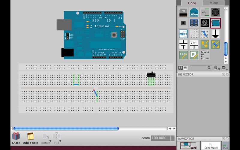Open Breadboard view thumbnail in Navigator

188,145
